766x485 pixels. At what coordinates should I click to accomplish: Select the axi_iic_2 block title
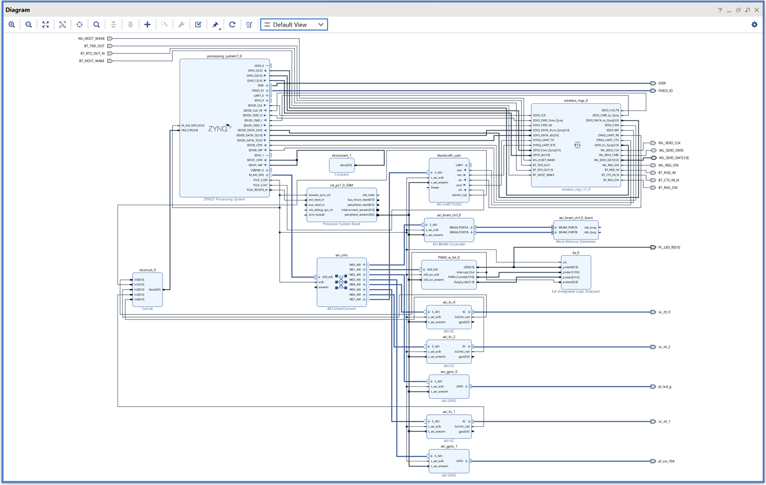click(x=449, y=337)
